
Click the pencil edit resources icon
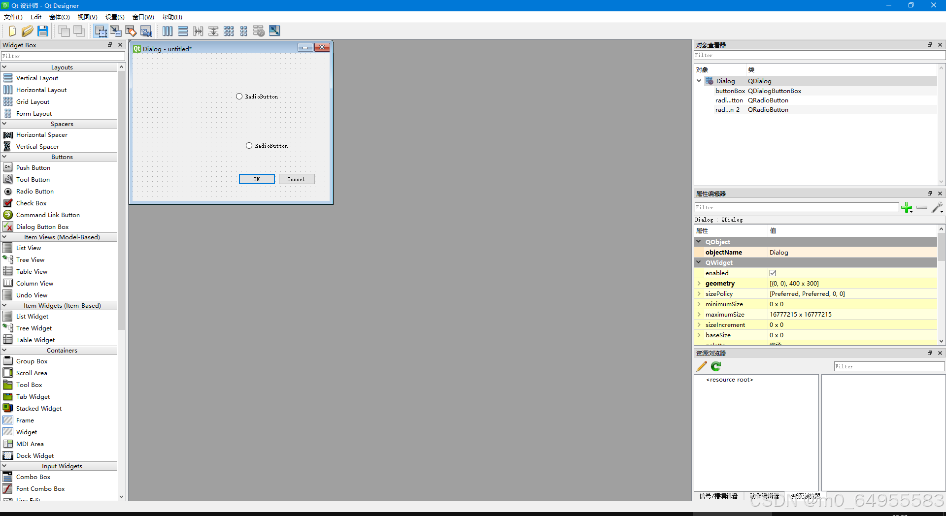click(x=702, y=366)
